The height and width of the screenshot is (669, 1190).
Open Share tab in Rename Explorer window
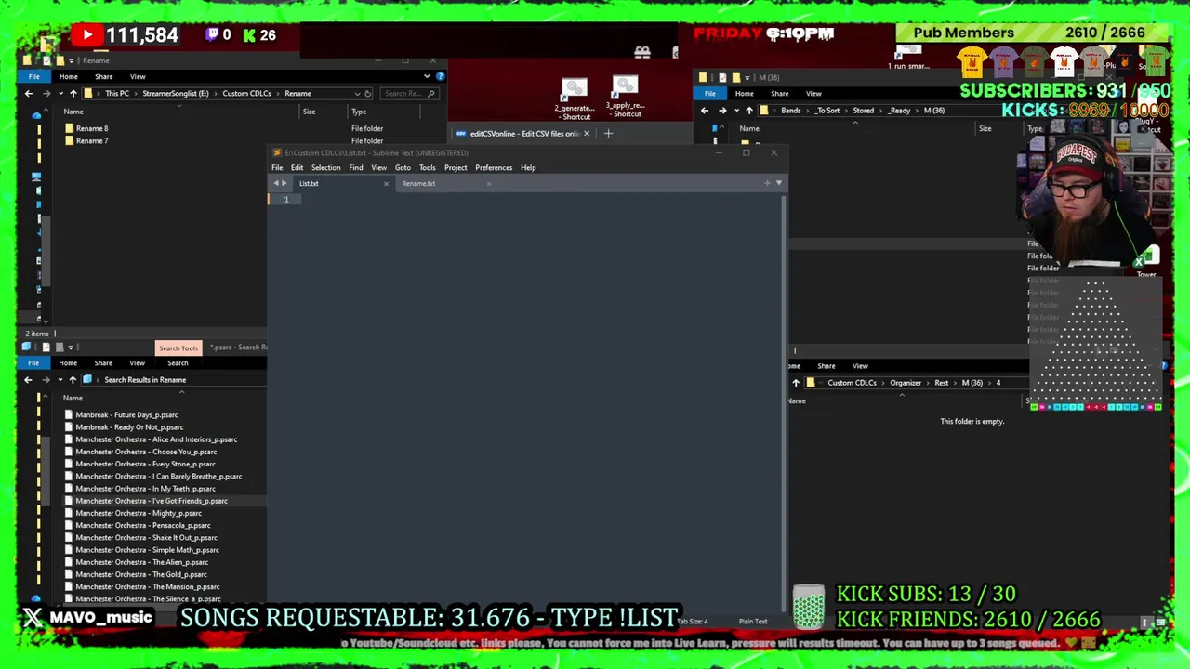pyautogui.click(x=103, y=76)
